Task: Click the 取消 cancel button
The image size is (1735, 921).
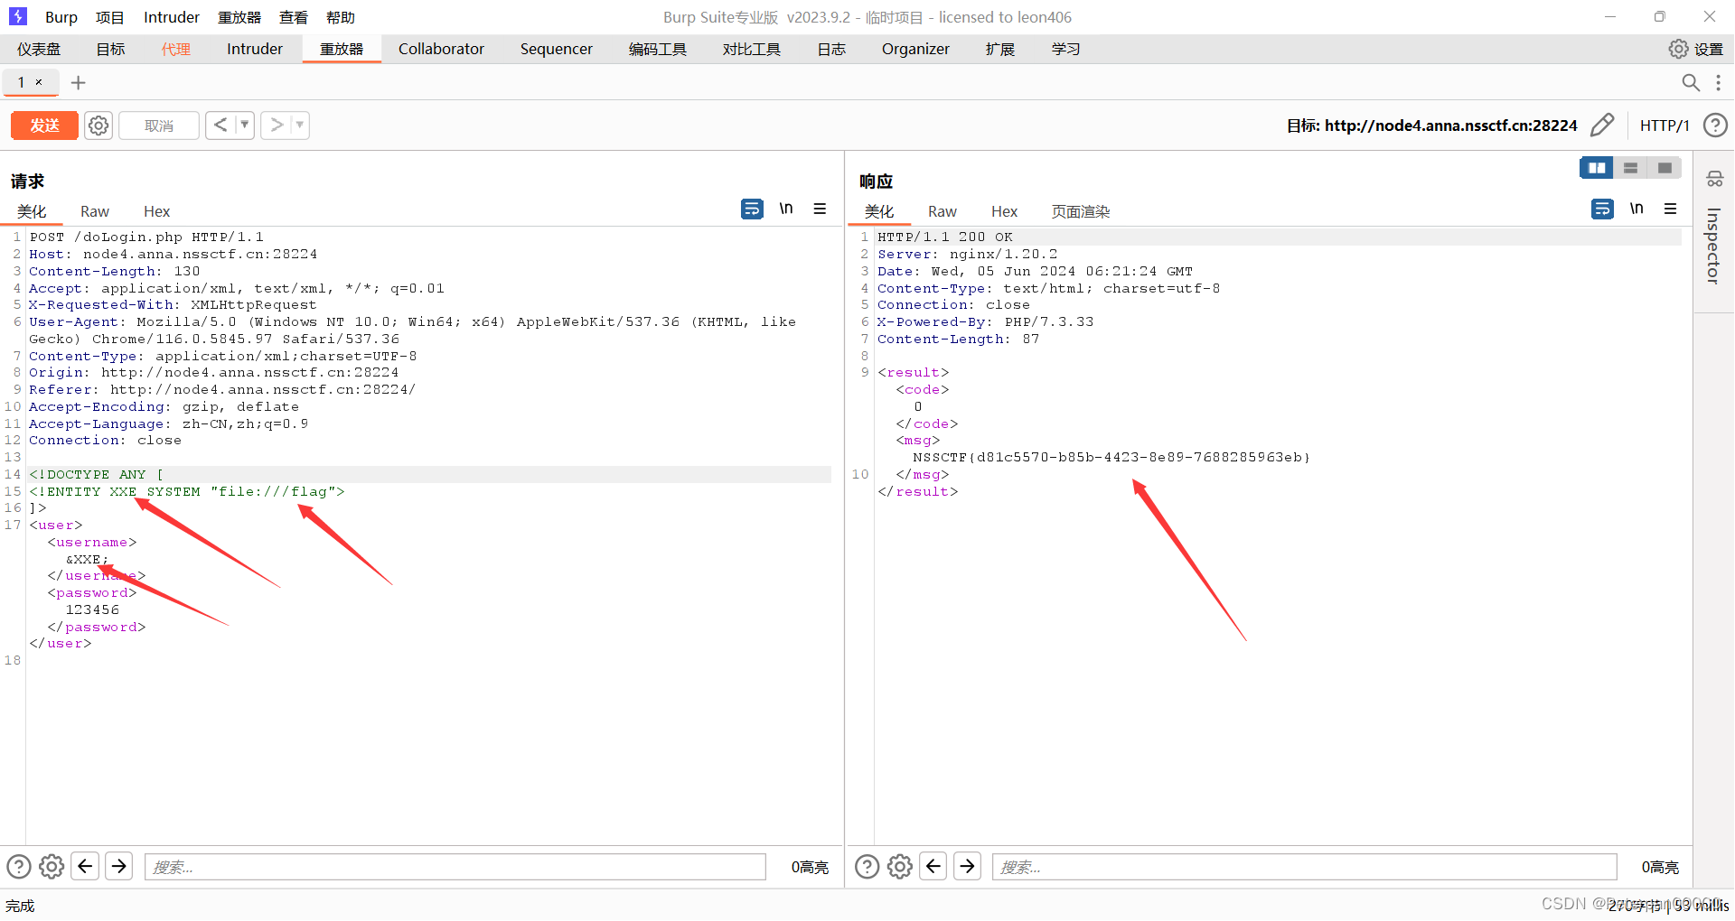Action: pyautogui.click(x=159, y=126)
